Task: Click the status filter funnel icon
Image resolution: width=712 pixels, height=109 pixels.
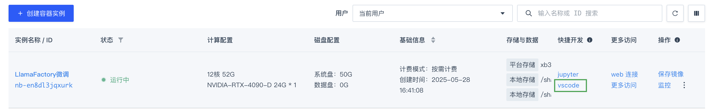Action: point(121,40)
